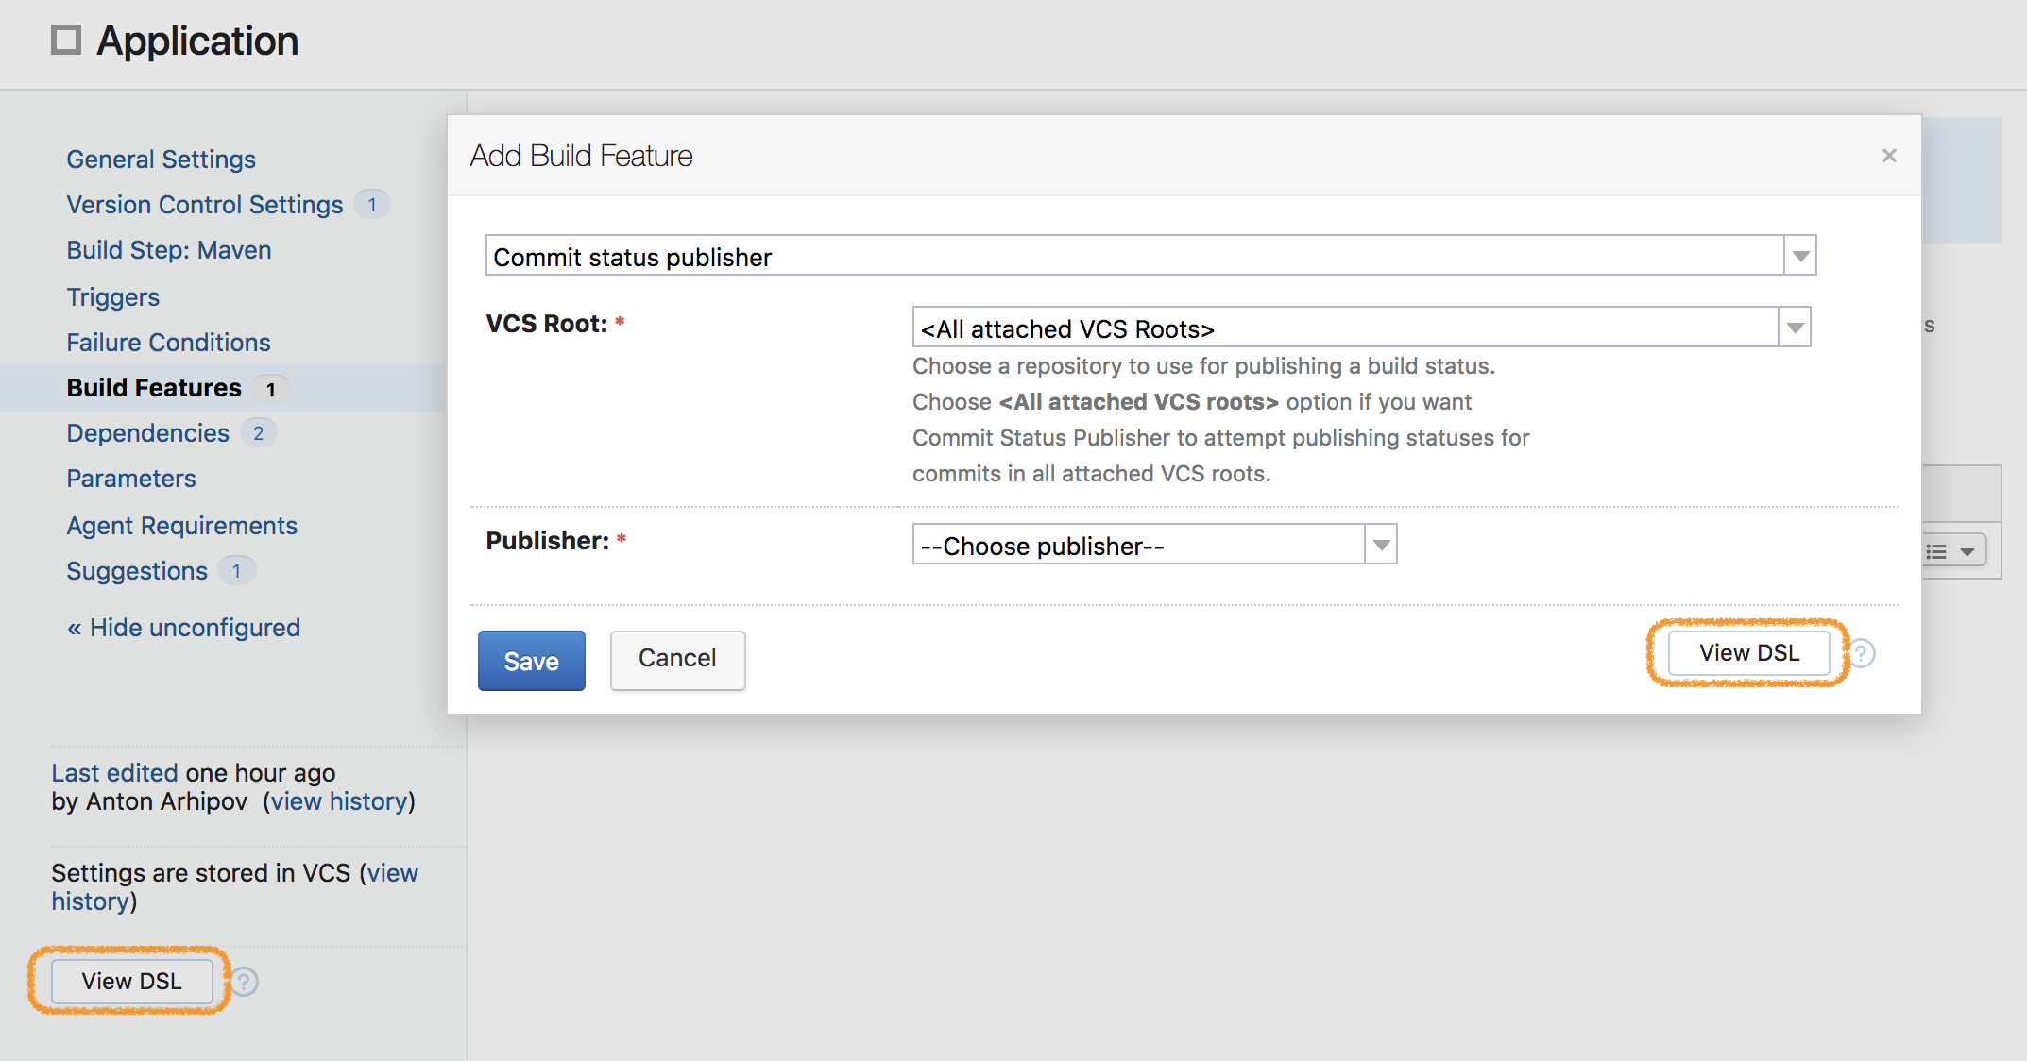Viewport: 2027px width, 1061px height.
Task: Open General Settings
Action: [x=162, y=160]
